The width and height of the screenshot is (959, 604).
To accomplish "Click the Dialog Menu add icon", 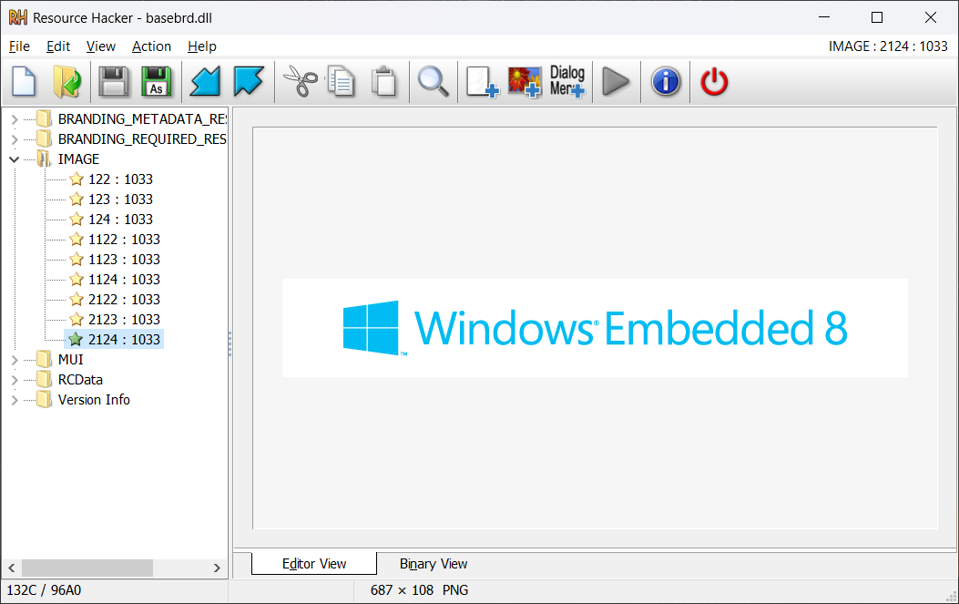I will (567, 81).
